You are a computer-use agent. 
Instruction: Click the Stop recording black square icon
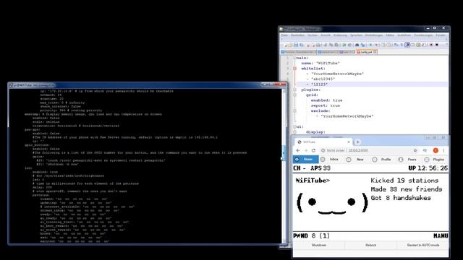437,45
